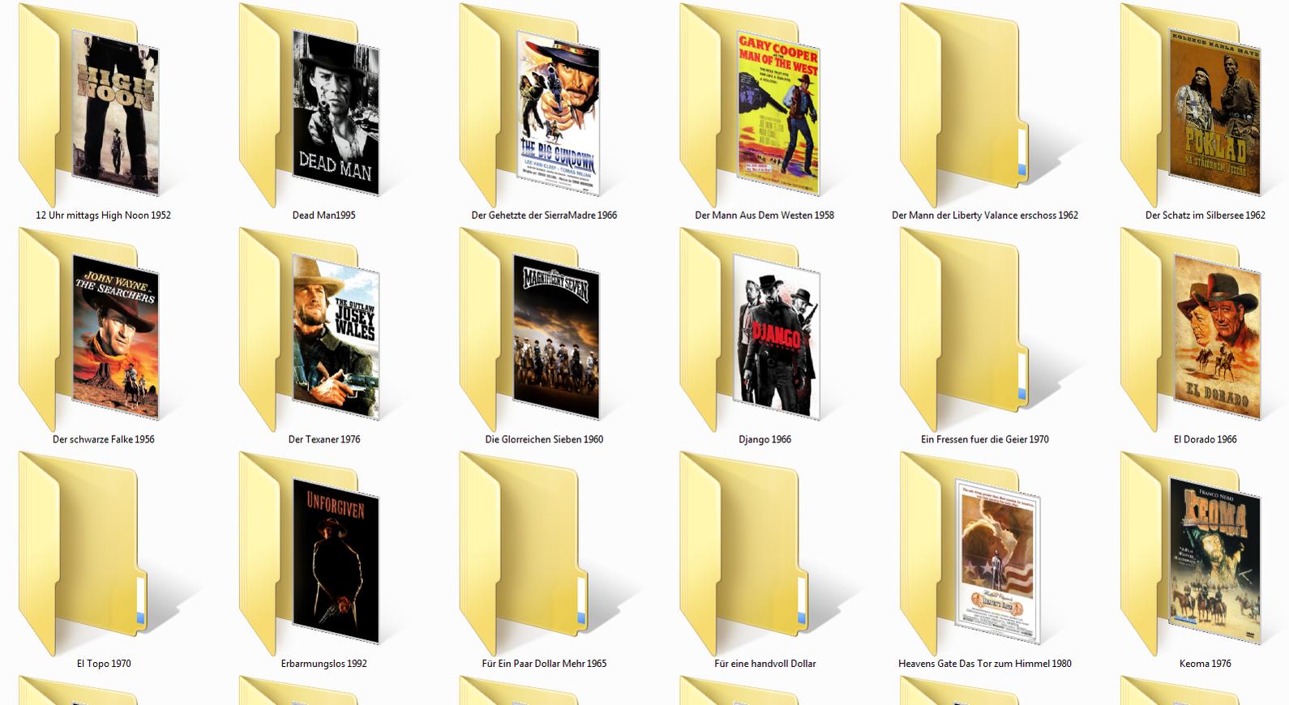Click the 'Der Schatz im Silbersee 1962' name
The height and width of the screenshot is (705, 1289).
point(1205,216)
